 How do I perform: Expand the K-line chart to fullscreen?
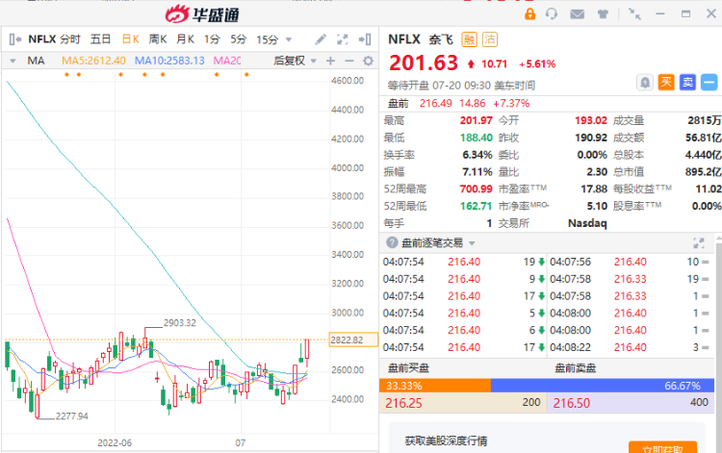click(x=342, y=39)
